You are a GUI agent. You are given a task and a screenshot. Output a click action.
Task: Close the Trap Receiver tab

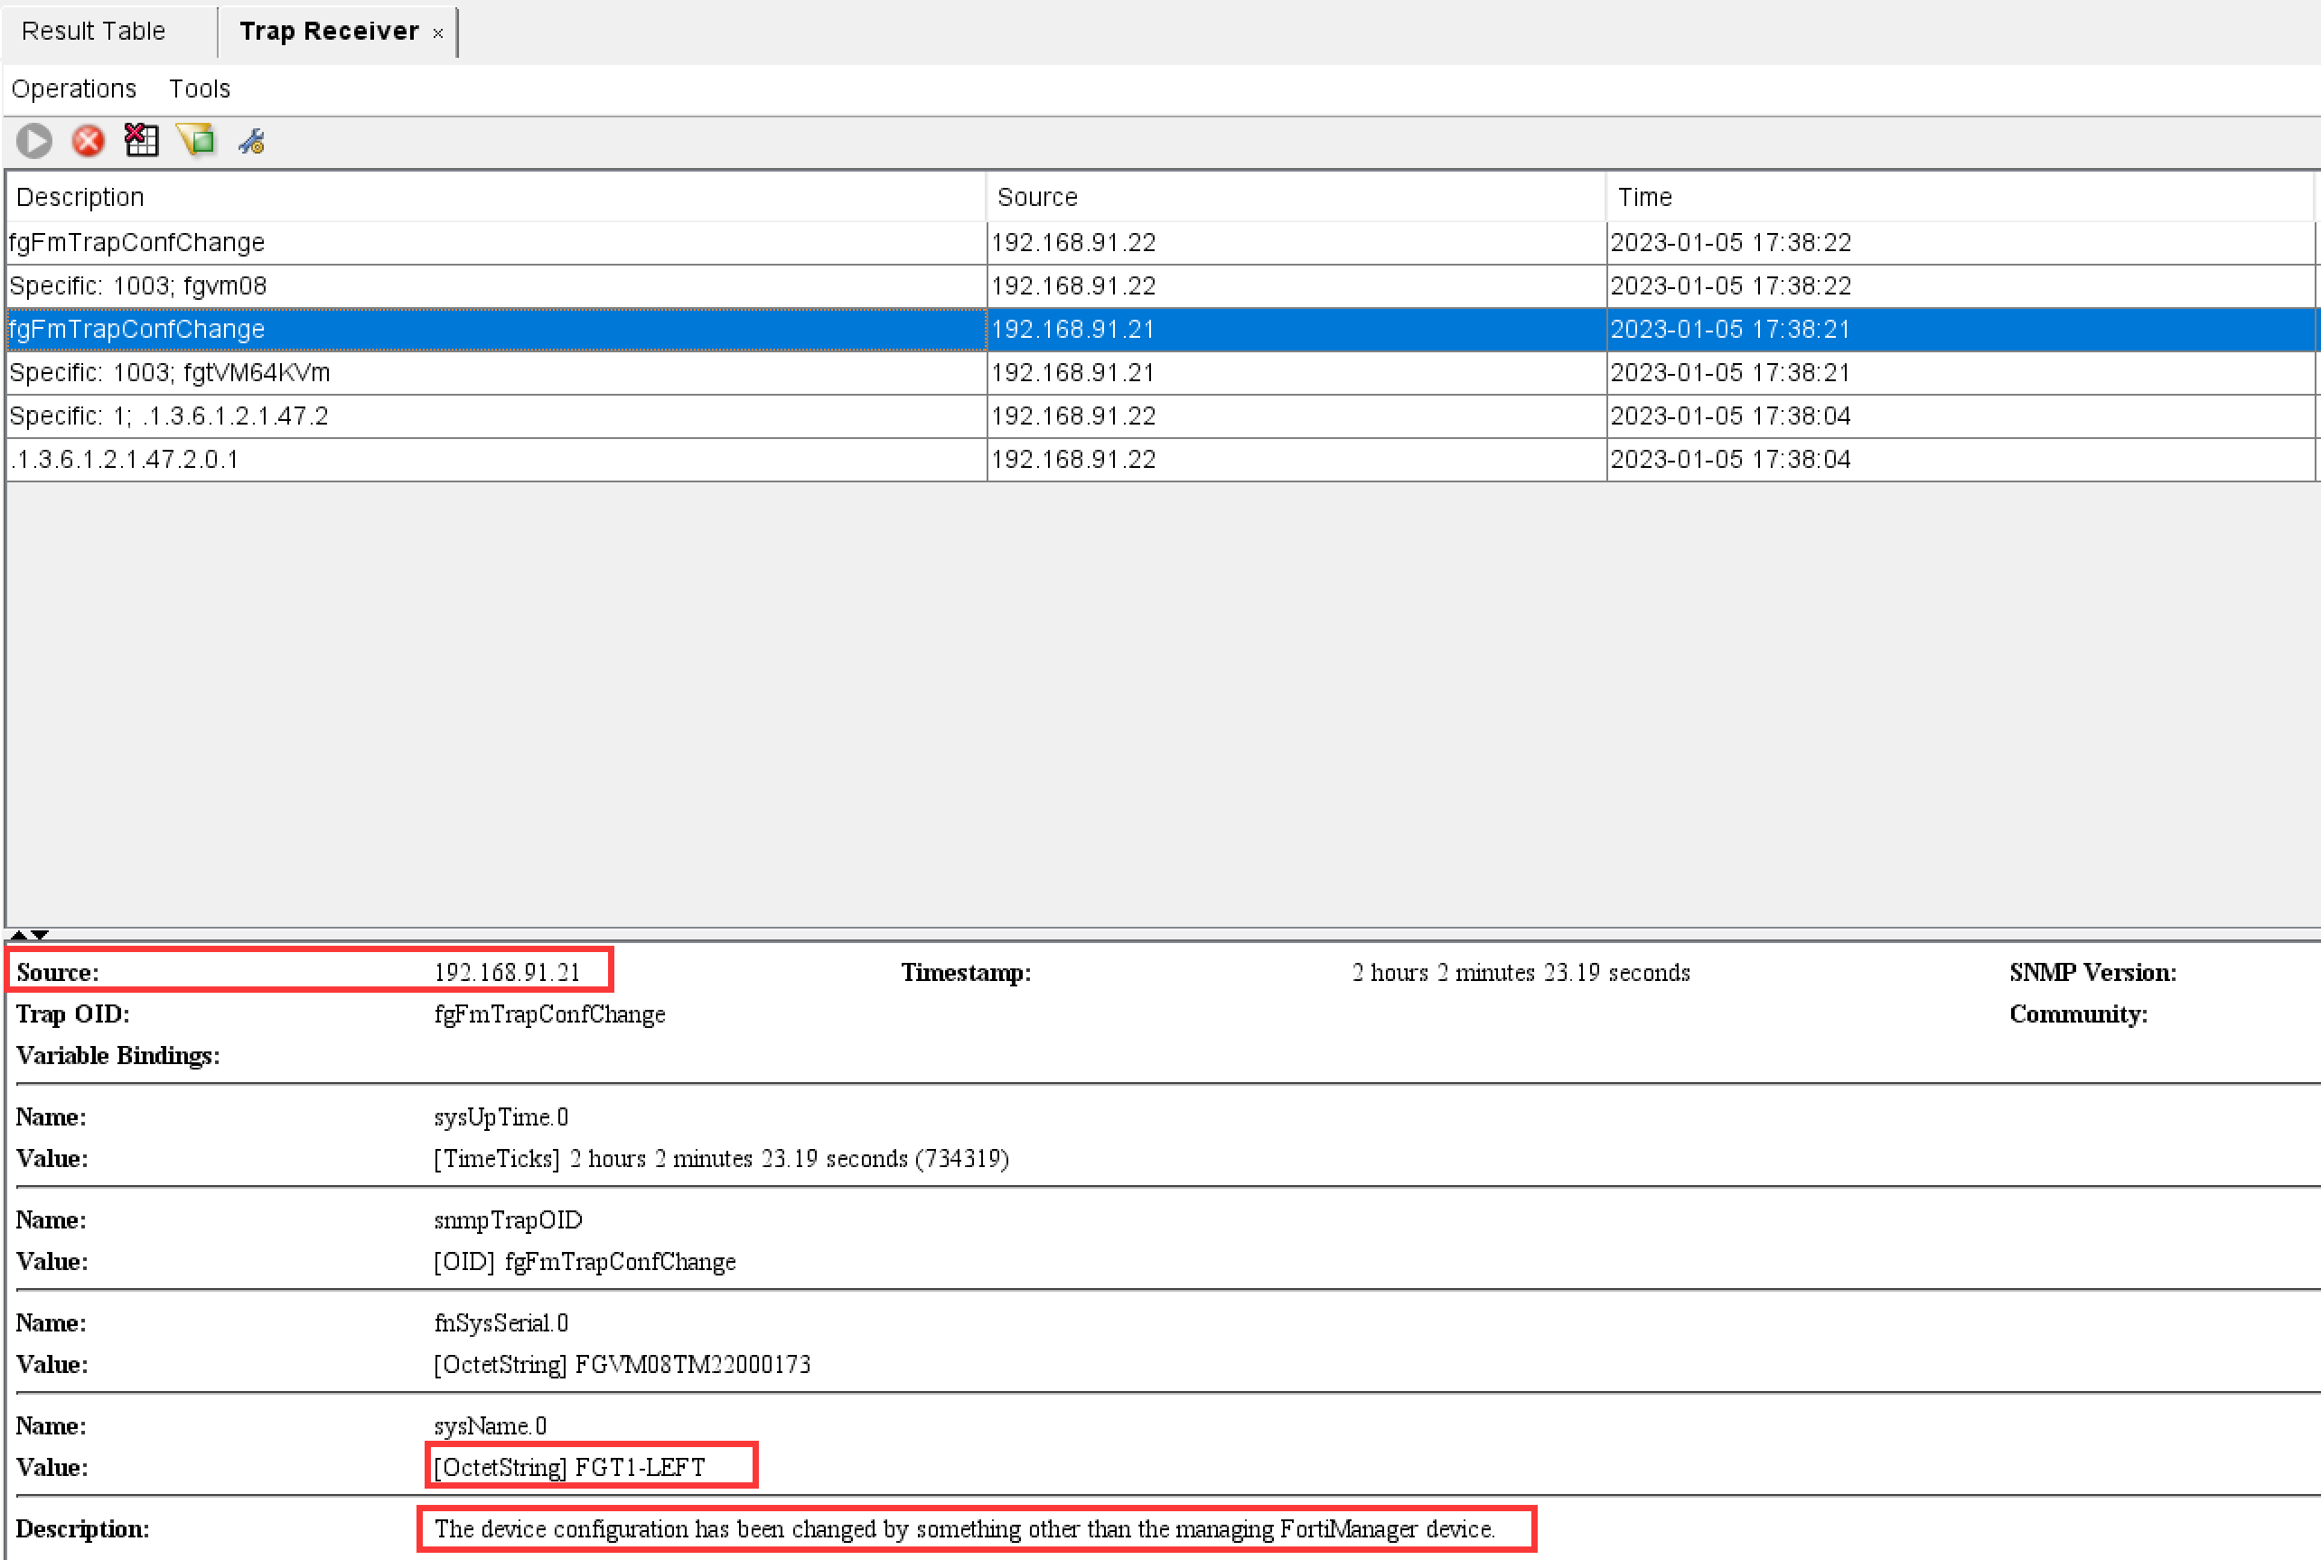point(438,33)
